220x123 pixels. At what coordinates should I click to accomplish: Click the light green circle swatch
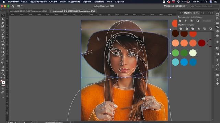tap(175, 53)
